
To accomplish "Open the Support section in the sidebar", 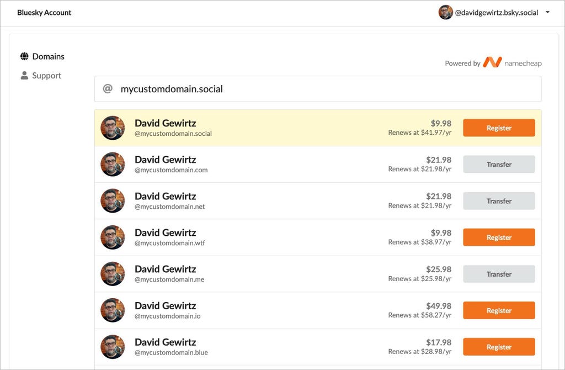I will (41, 75).
